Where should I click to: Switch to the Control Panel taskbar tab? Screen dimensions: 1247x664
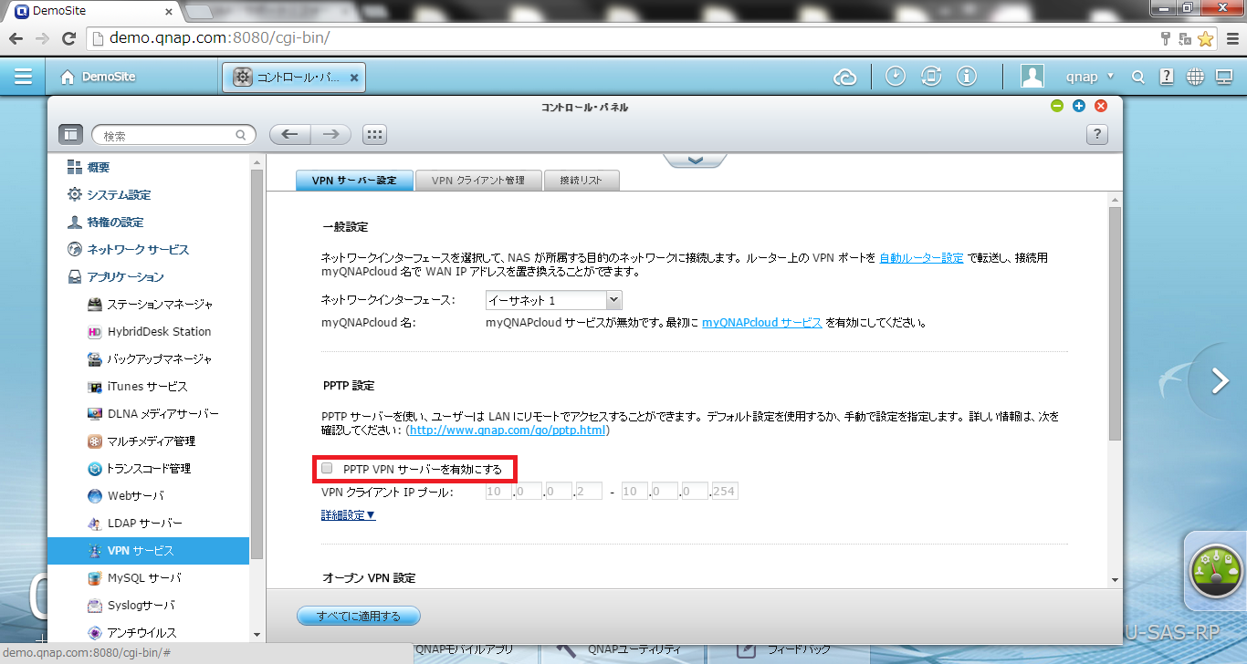pyautogui.click(x=296, y=78)
